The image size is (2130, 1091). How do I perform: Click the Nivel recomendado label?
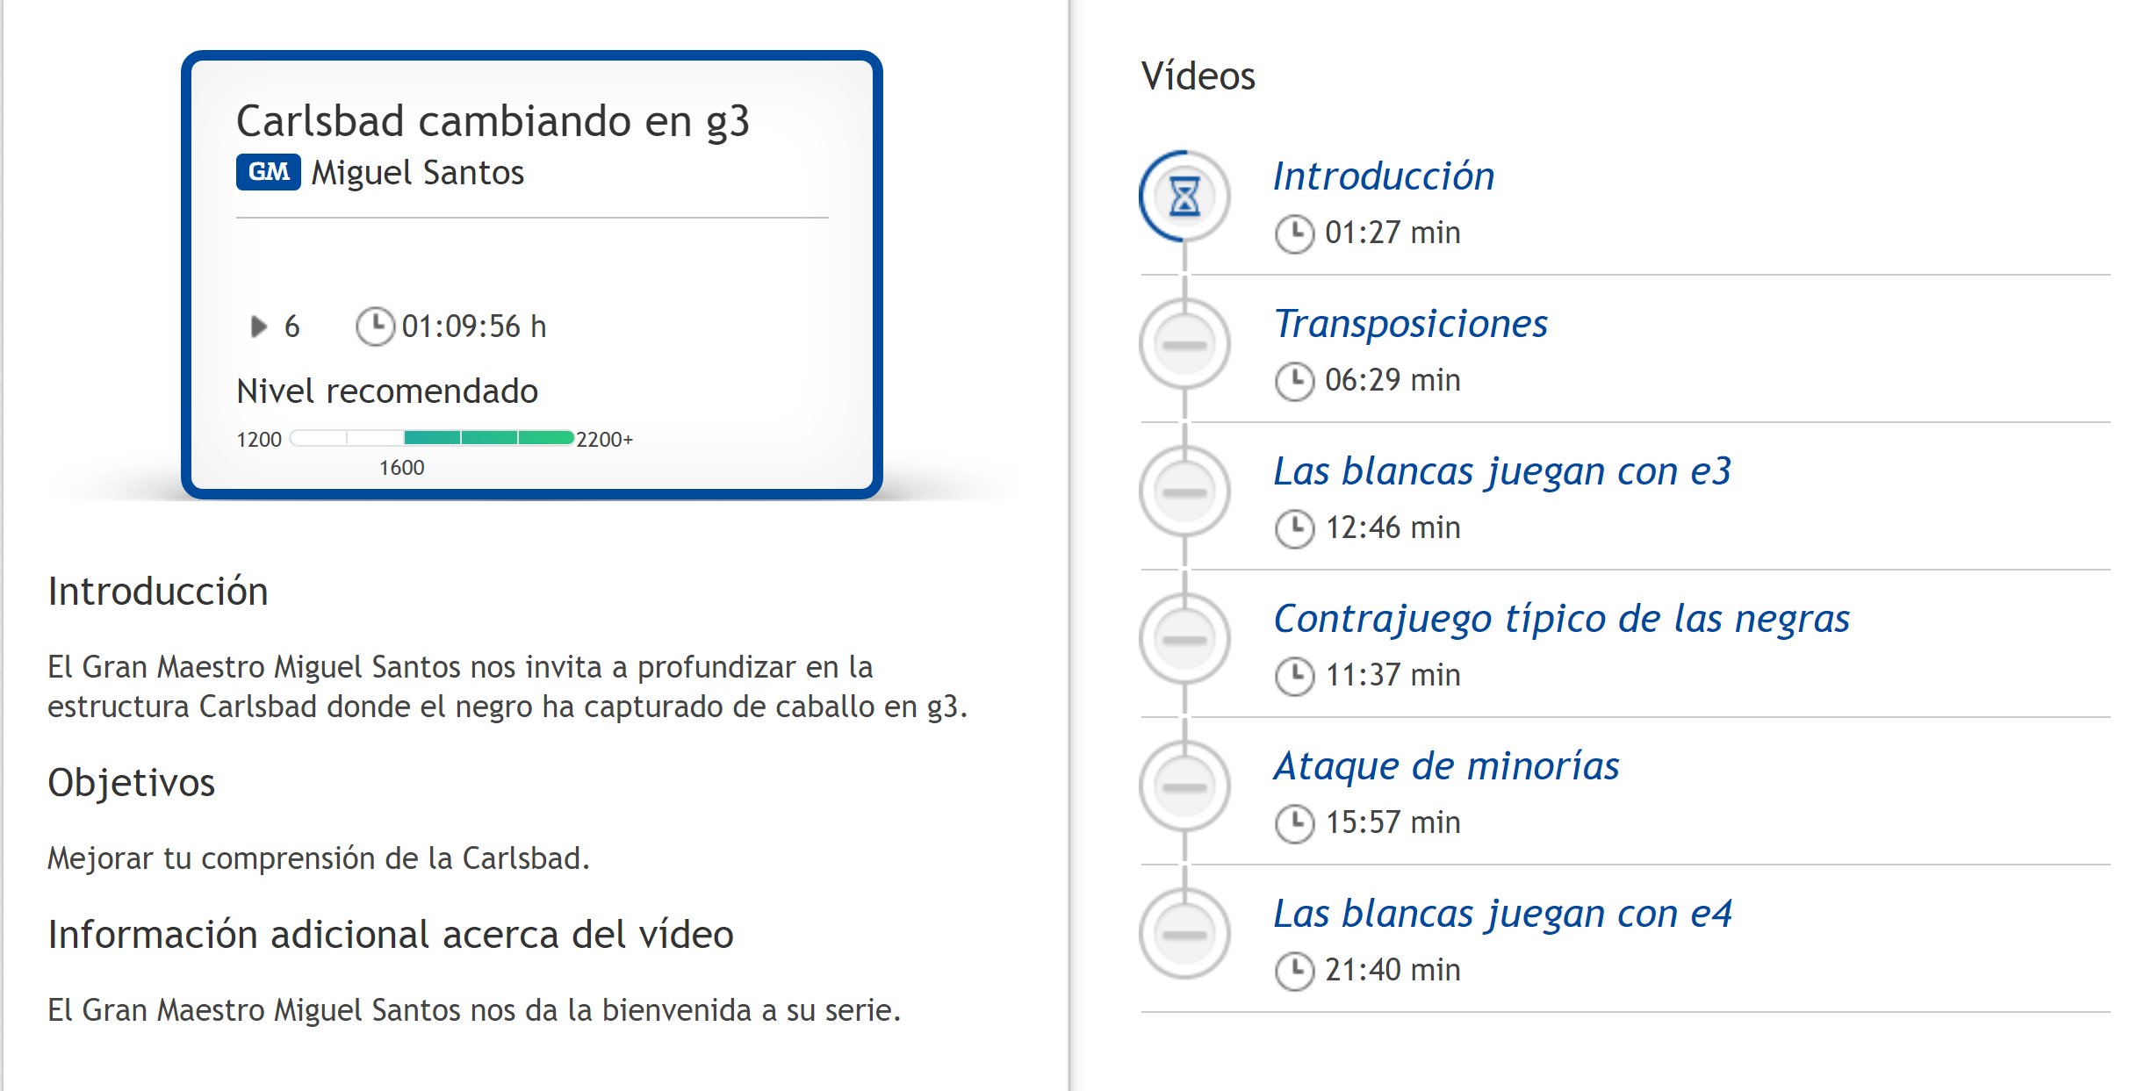pos(387,391)
